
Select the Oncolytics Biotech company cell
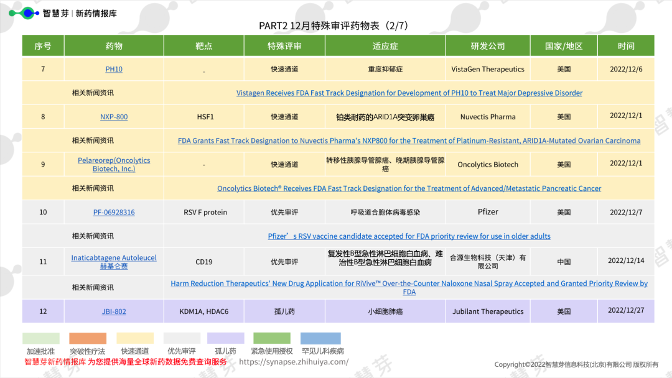pyautogui.click(x=488, y=164)
